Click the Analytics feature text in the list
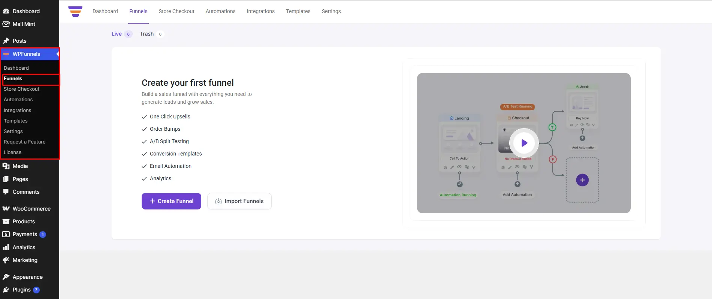This screenshot has width=712, height=299. point(160,178)
